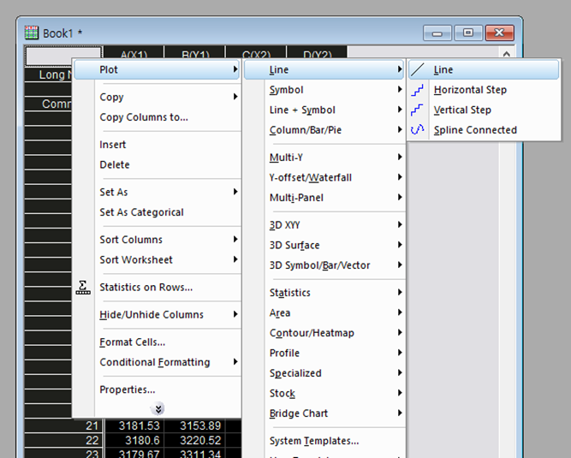Click the sigma Statistics on Rows icon
Screen dimensions: 571x458
point(83,288)
